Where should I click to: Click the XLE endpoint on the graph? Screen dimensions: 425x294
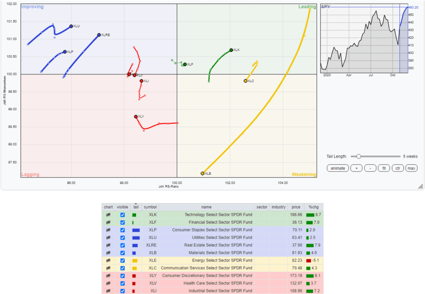(202, 174)
